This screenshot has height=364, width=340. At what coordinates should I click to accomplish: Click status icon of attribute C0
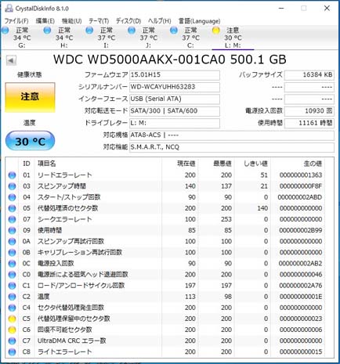[12, 275]
